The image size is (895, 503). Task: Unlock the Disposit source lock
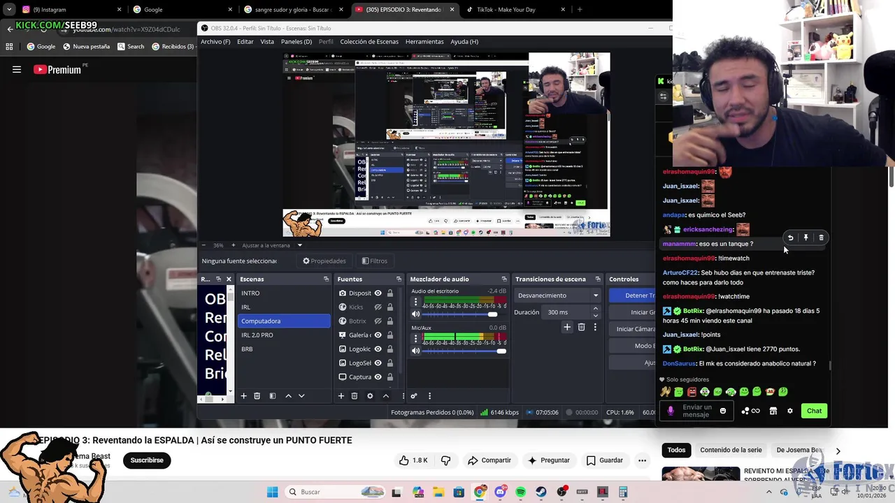pyautogui.click(x=389, y=293)
